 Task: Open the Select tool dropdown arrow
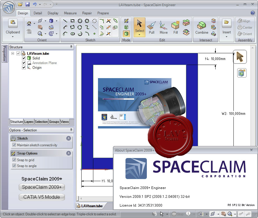click(140, 35)
